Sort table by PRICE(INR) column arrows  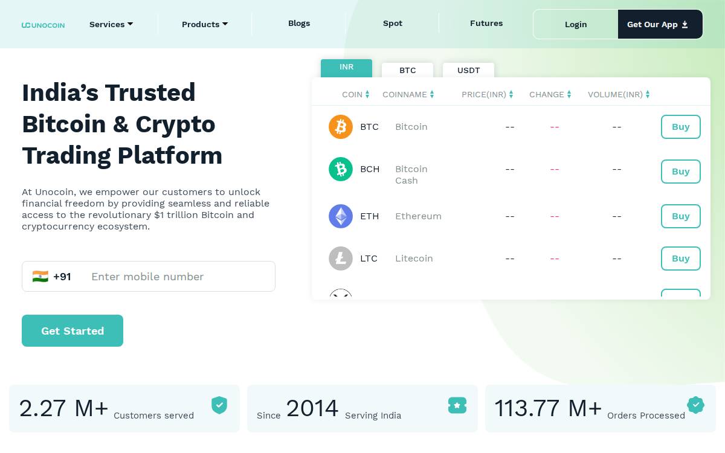pyautogui.click(x=511, y=95)
